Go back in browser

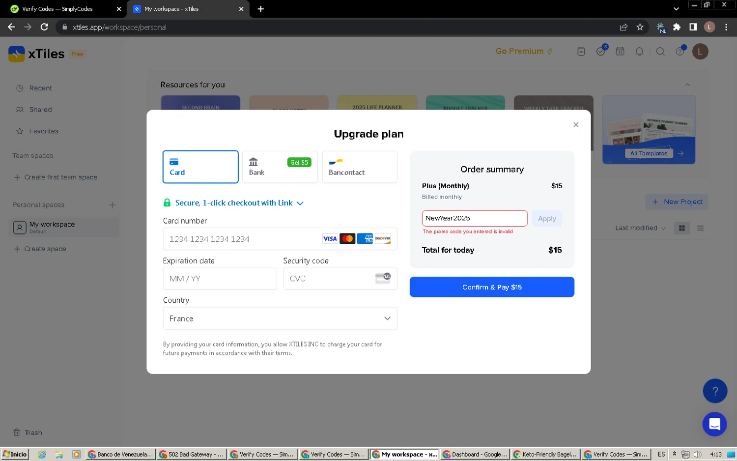(11, 27)
